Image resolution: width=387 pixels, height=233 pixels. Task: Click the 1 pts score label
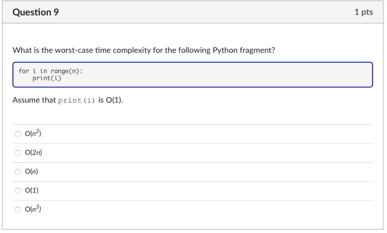[x=364, y=12]
